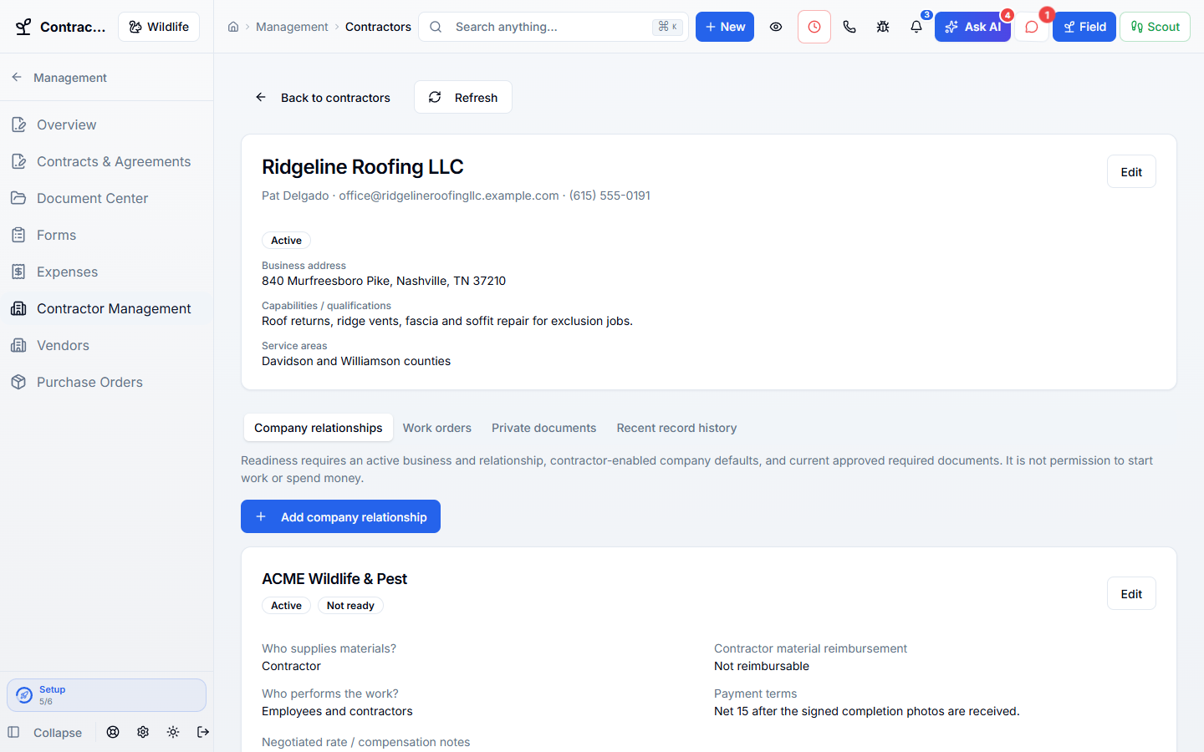
Task: Click the contractor email address text
Action: (448, 196)
